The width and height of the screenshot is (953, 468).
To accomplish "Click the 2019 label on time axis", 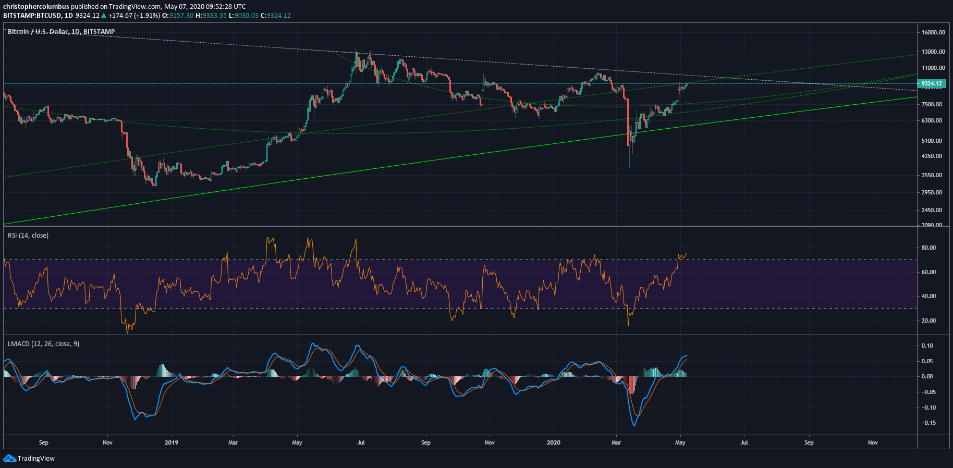I will pyautogui.click(x=171, y=443).
